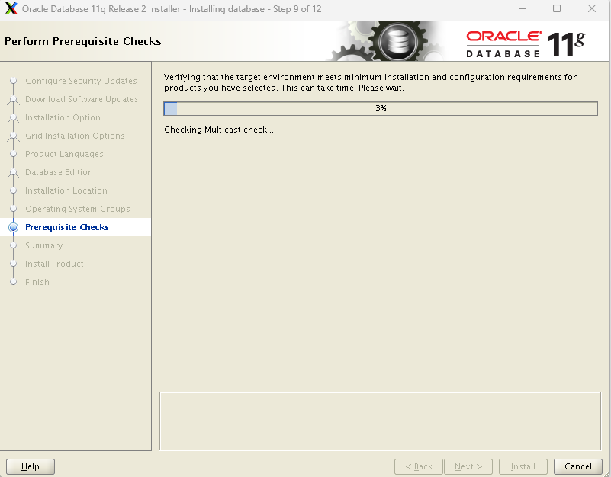
Task: Click the active Prerequisite Checks step bullet
Action: (x=13, y=227)
